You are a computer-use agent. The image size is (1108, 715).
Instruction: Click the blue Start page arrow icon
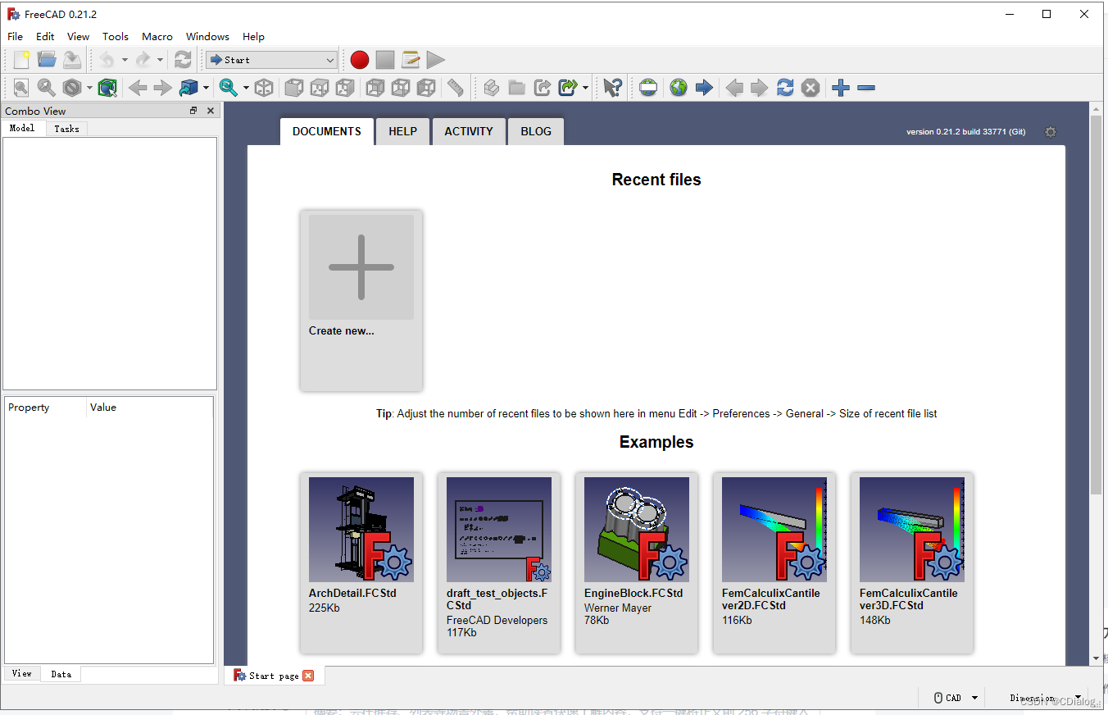(x=704, y=88)
